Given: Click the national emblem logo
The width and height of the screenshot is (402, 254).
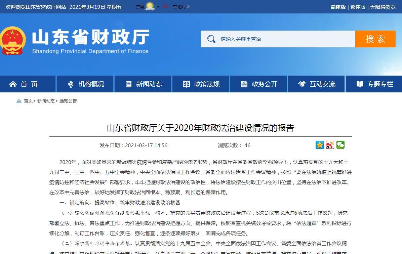Looking at the screenshot, I should 13,41.
